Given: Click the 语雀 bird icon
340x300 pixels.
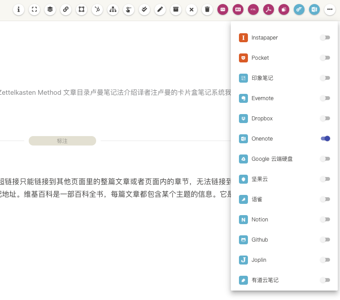Looking at the screenshot, I should pyautogui.click(x=243, y=199).
